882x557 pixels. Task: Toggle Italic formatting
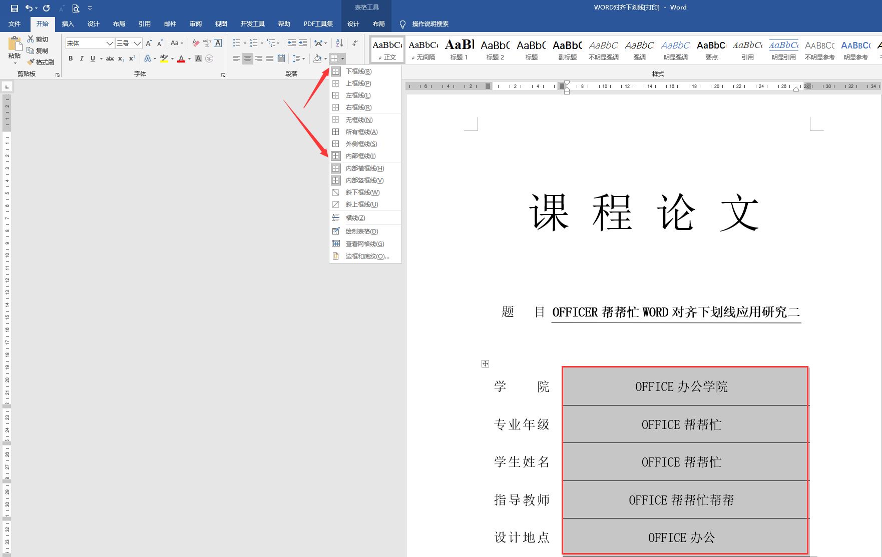[x=82, y=58]
